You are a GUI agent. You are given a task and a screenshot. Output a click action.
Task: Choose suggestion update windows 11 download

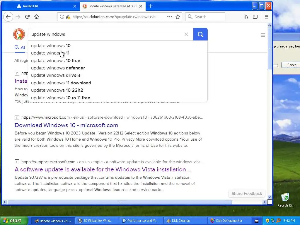coord(118,83)
